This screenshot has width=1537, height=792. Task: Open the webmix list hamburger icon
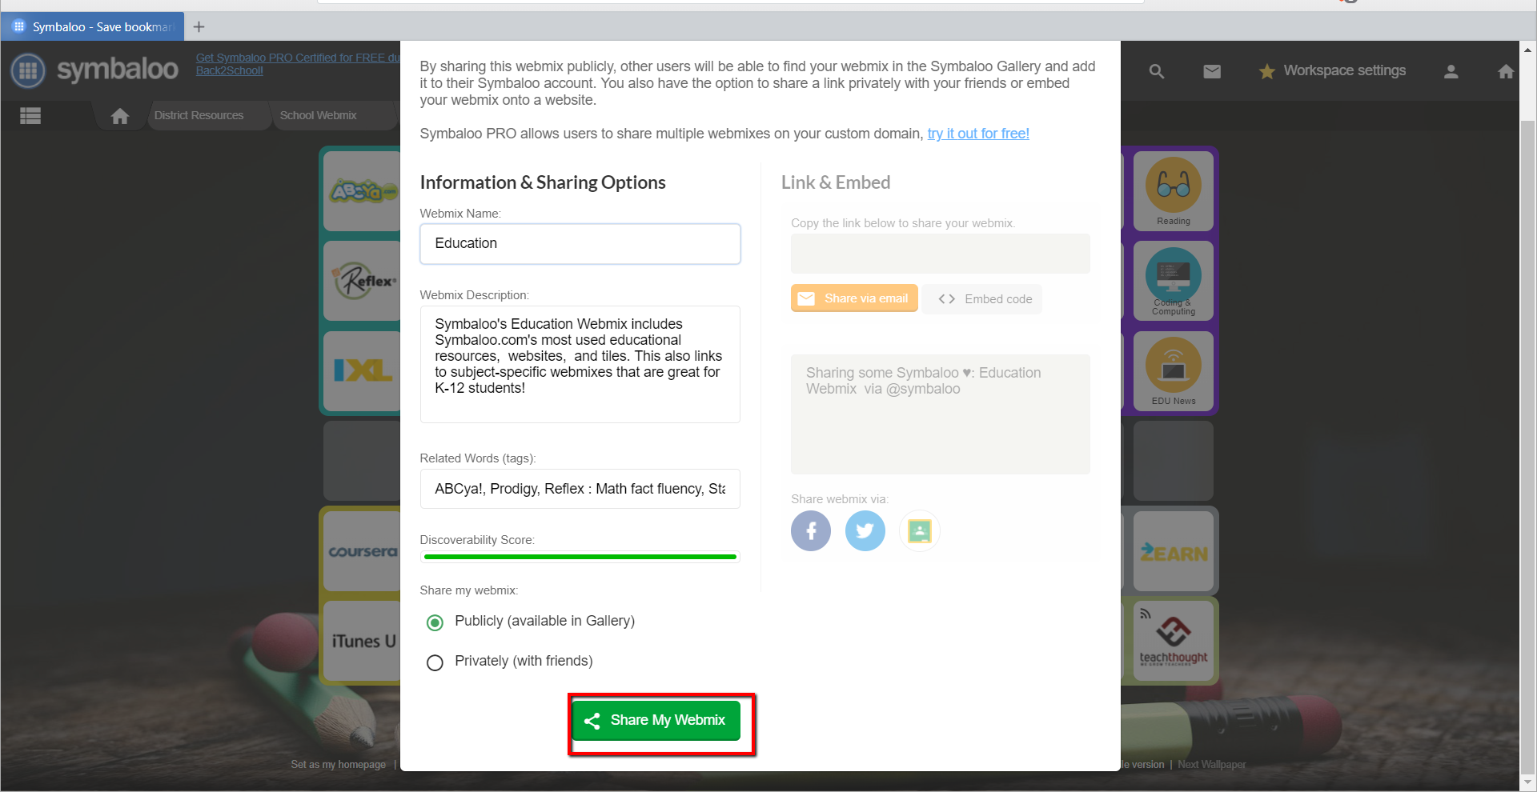click(x=30, y=116)
